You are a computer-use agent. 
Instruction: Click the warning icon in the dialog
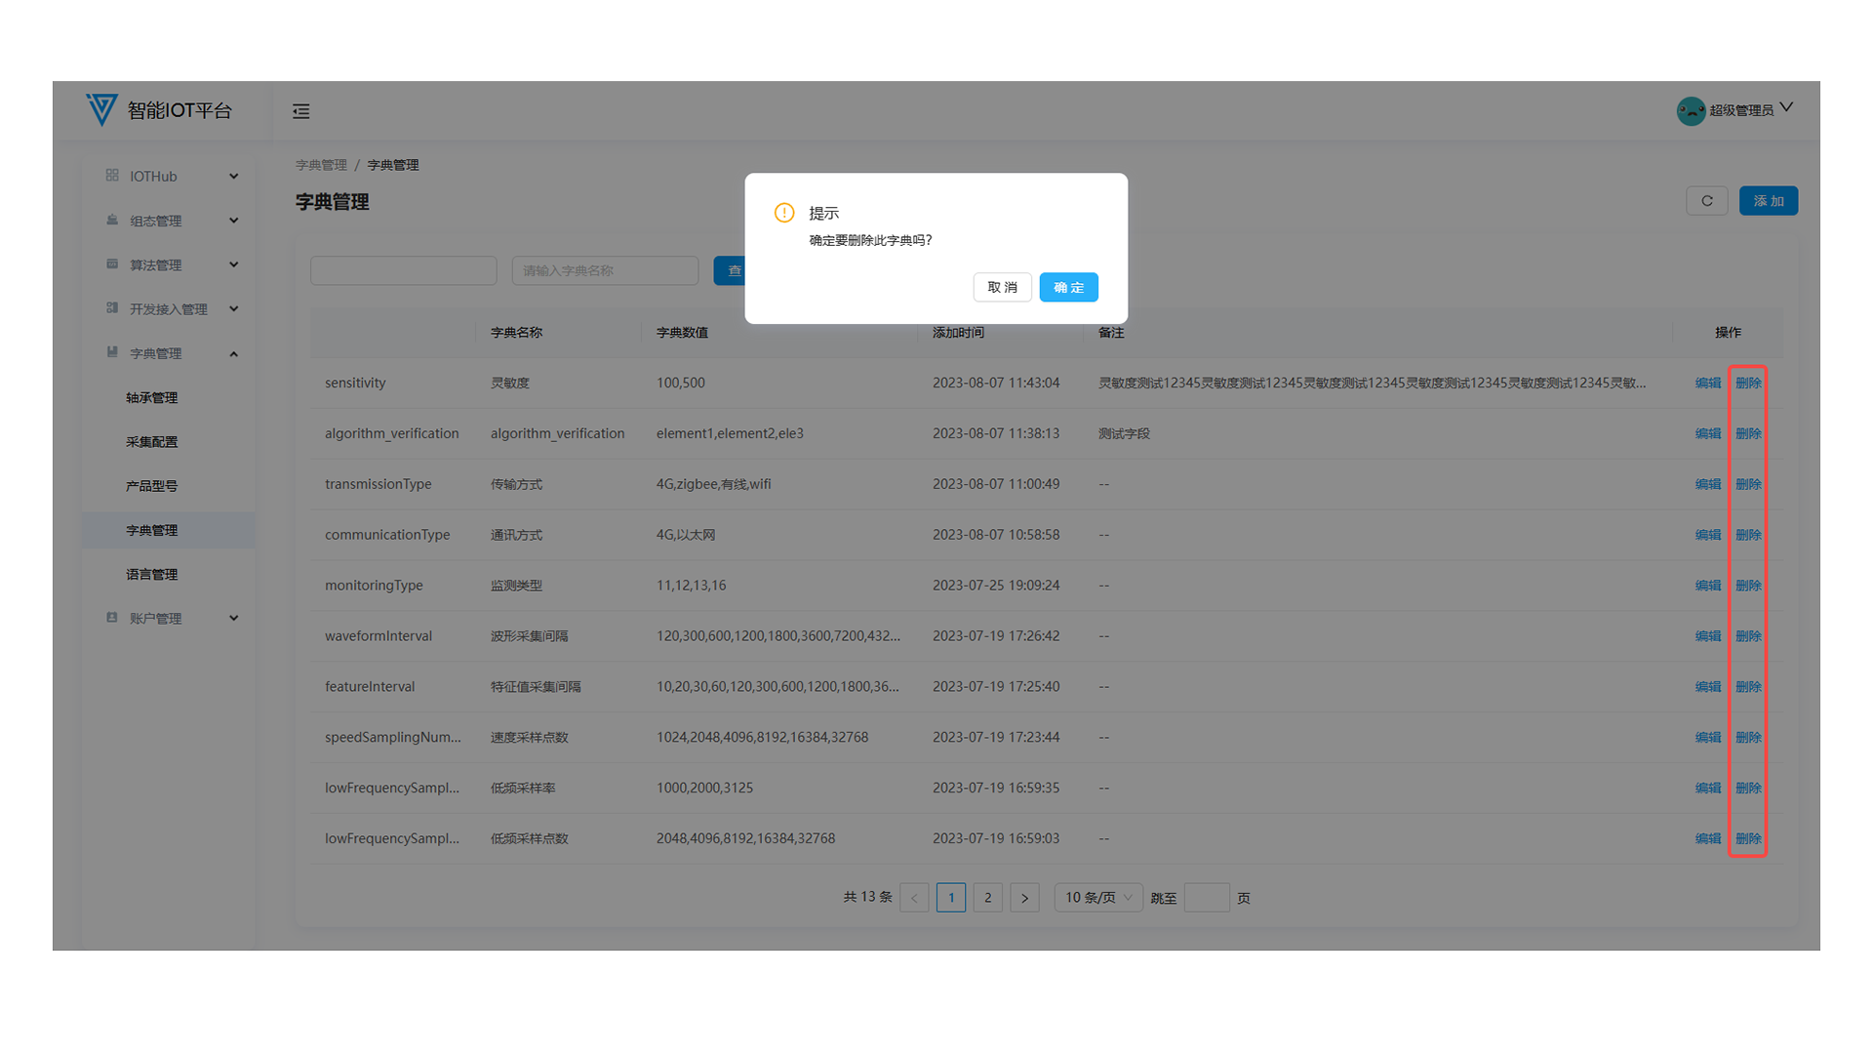tap(784, 213)
